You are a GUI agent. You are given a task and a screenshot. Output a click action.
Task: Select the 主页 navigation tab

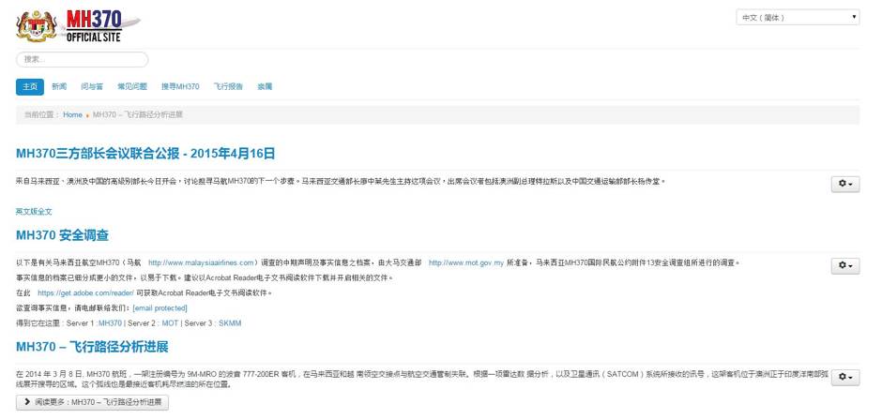click(30, 86)
